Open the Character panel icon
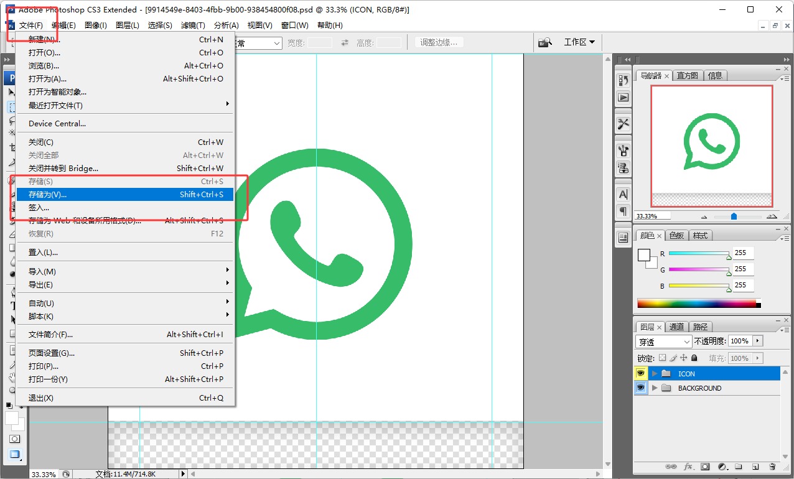The image size is (794, 479). click(623, 194)
